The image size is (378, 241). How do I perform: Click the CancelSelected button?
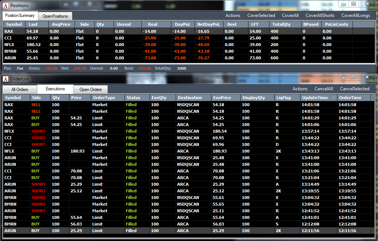pyautogui.click(x=355, y=89)
